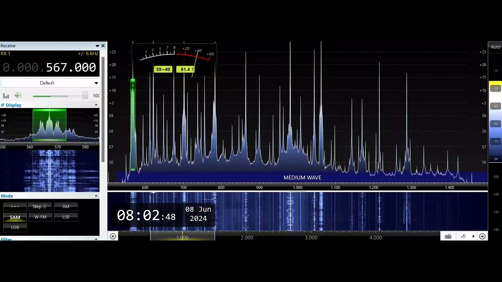Click the 08:02:48 clock display
The width and height of the screenshot is (502, 282).
pyautogui.click(x=146, y=215)
